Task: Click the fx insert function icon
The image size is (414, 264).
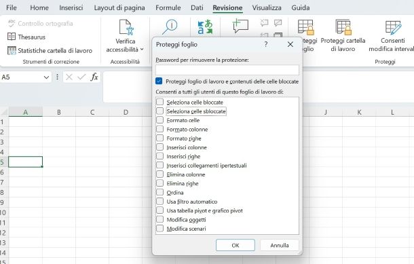Action: point(94,77)
